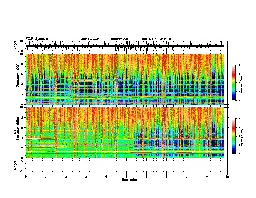Click the ch.1 colorbar 'log(PSD)(V²/Hz)' label
Screen dimensions: 256x198
242,84
